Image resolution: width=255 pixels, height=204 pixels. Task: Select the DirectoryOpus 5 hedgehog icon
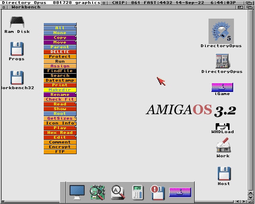(221, 31)
